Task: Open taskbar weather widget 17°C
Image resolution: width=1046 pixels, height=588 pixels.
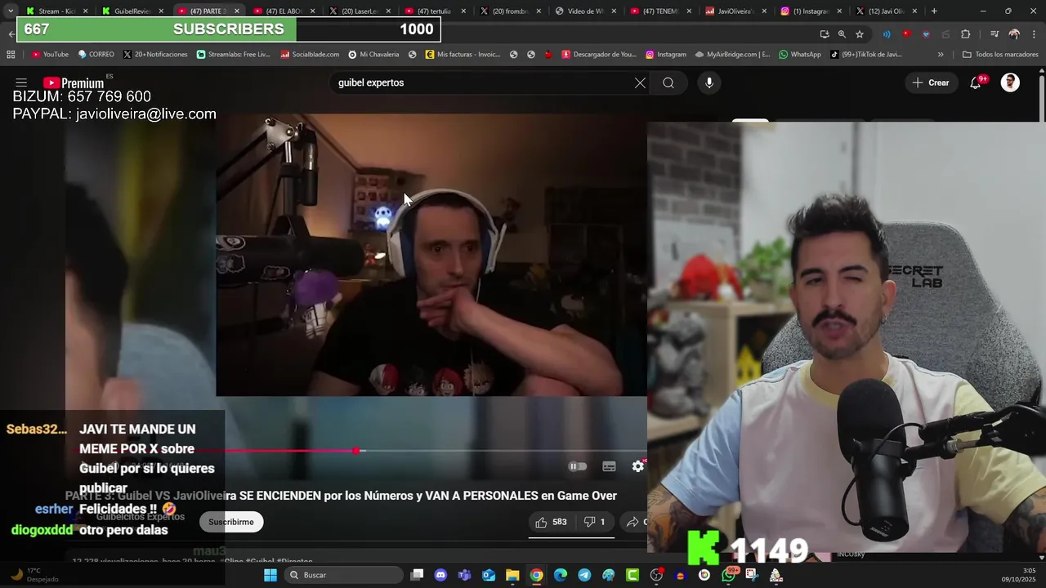Action: click(33, 575)
